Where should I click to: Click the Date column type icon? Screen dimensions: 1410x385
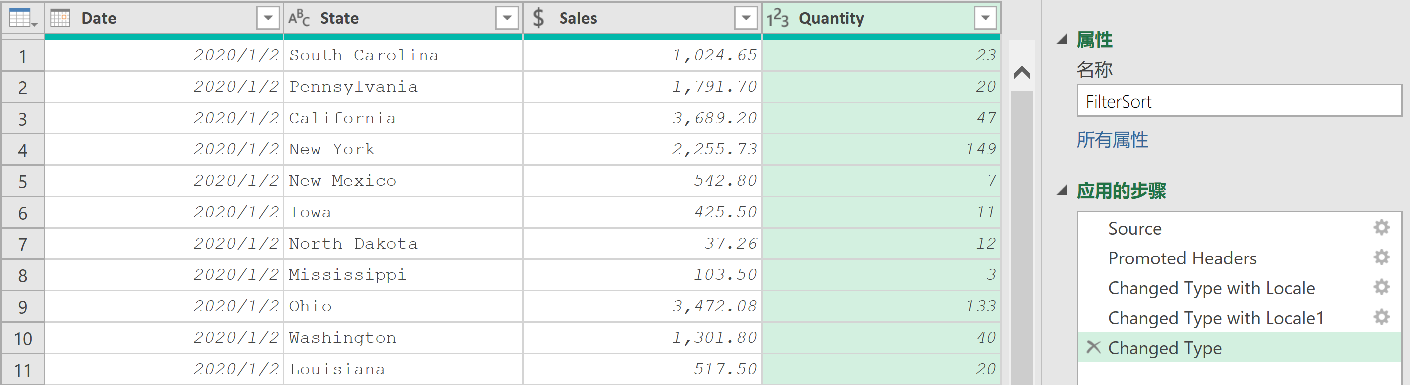point(60,18)
